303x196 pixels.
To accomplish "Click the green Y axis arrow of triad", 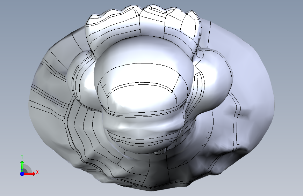I will tap(22, 166).
